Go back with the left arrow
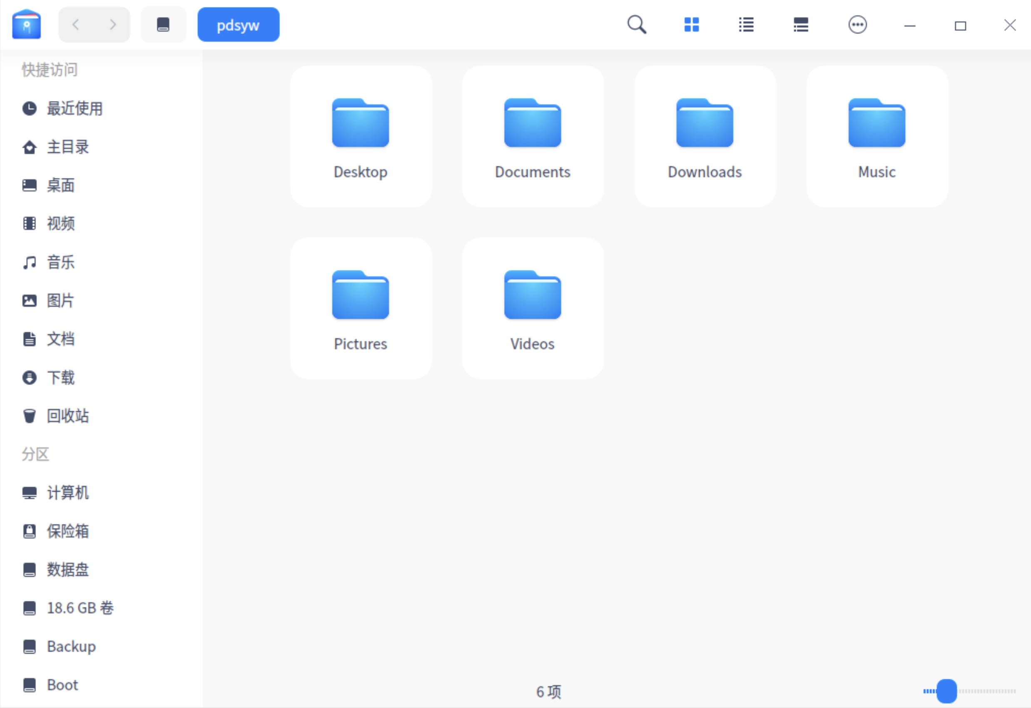Image resolution: width=1031 pixels, height=708 pixels. coord(76,25)
